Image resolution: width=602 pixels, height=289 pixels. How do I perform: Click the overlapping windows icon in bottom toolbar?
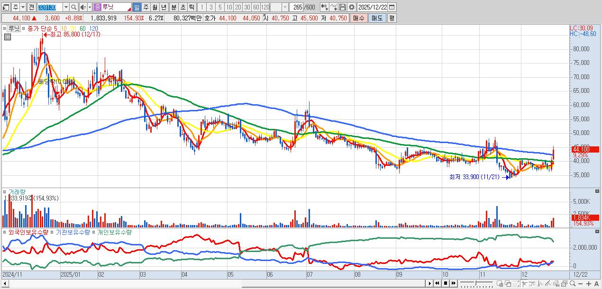(508, 284)
